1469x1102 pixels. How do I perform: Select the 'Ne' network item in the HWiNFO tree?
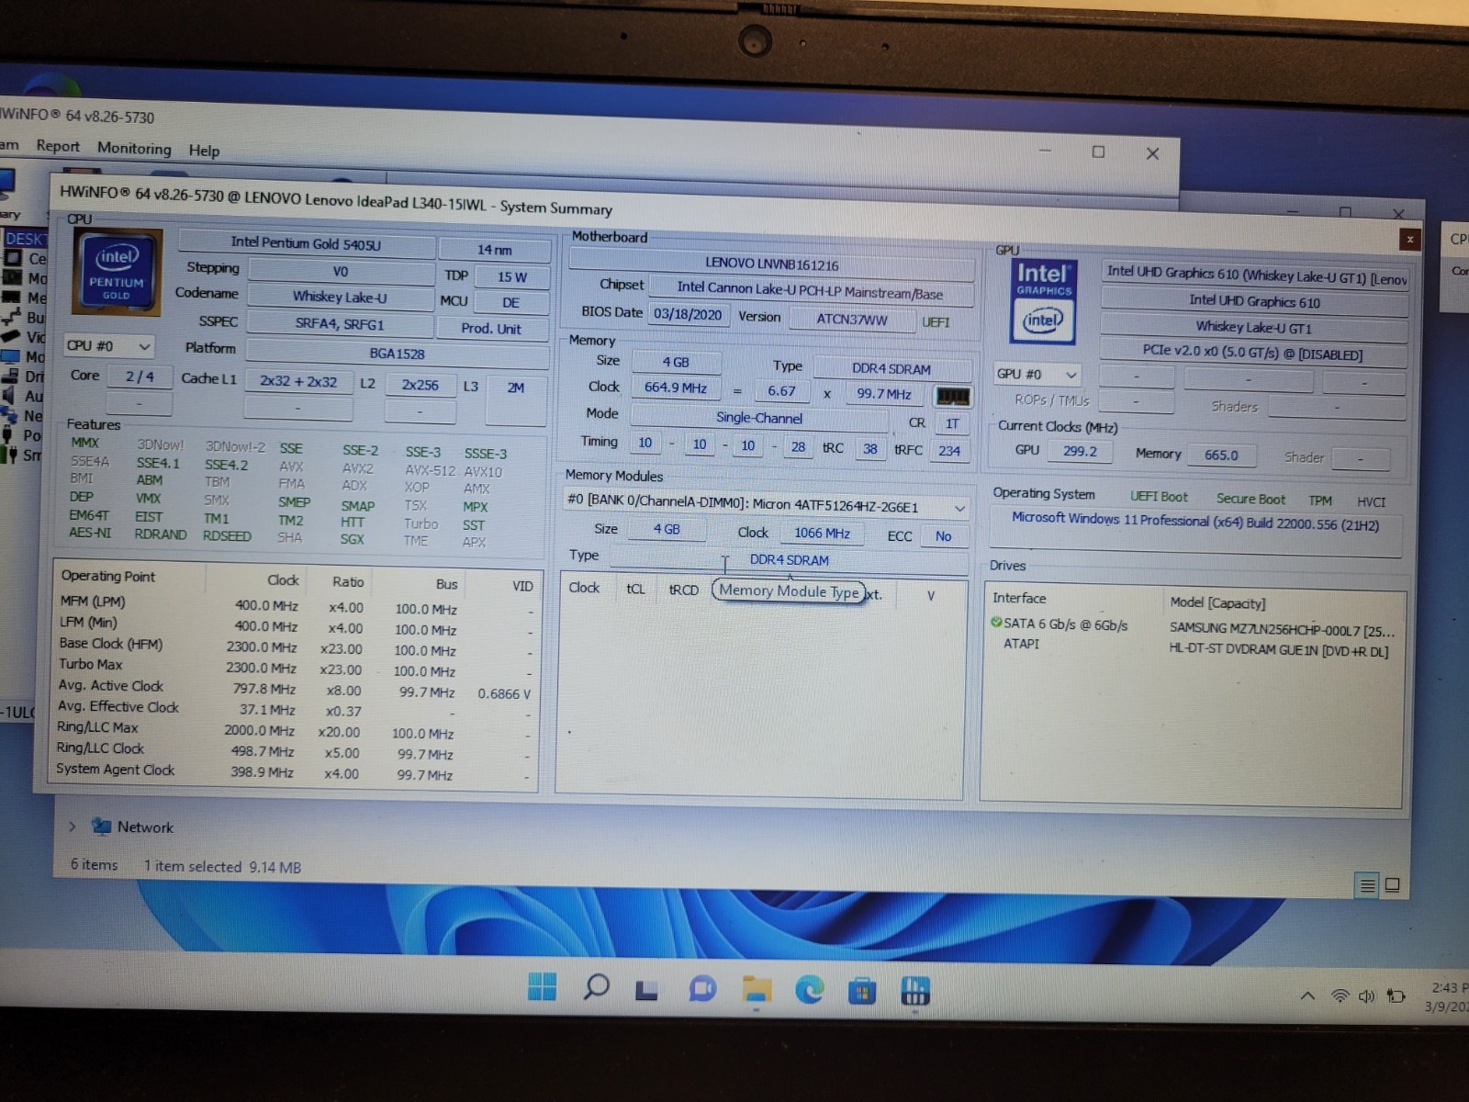click(25, 416)
